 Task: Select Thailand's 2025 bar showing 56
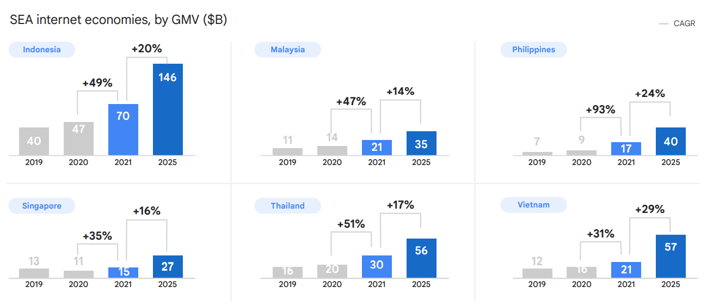[x=421, y=258]
